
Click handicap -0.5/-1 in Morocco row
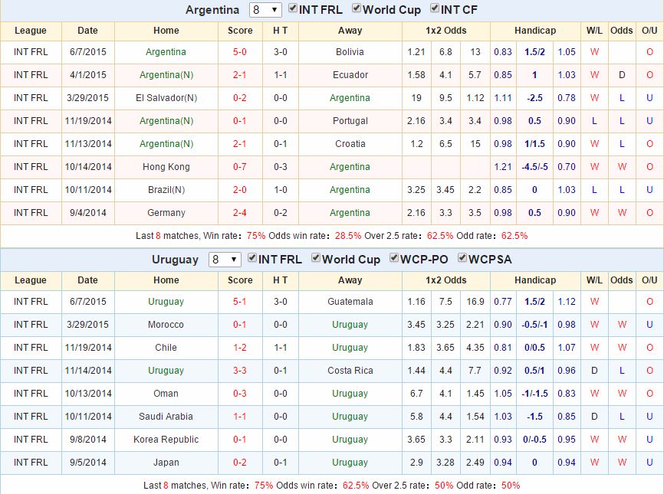[534, 325]
